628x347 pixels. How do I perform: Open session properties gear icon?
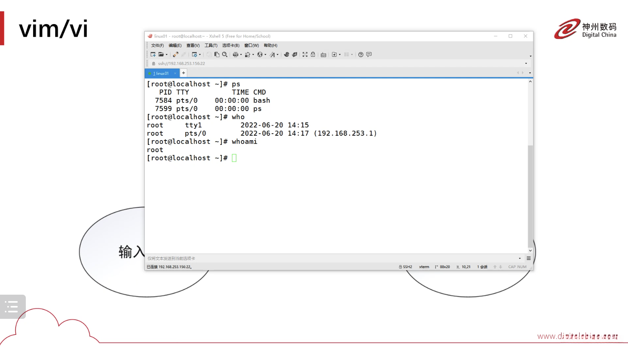(x=195, y=54)
